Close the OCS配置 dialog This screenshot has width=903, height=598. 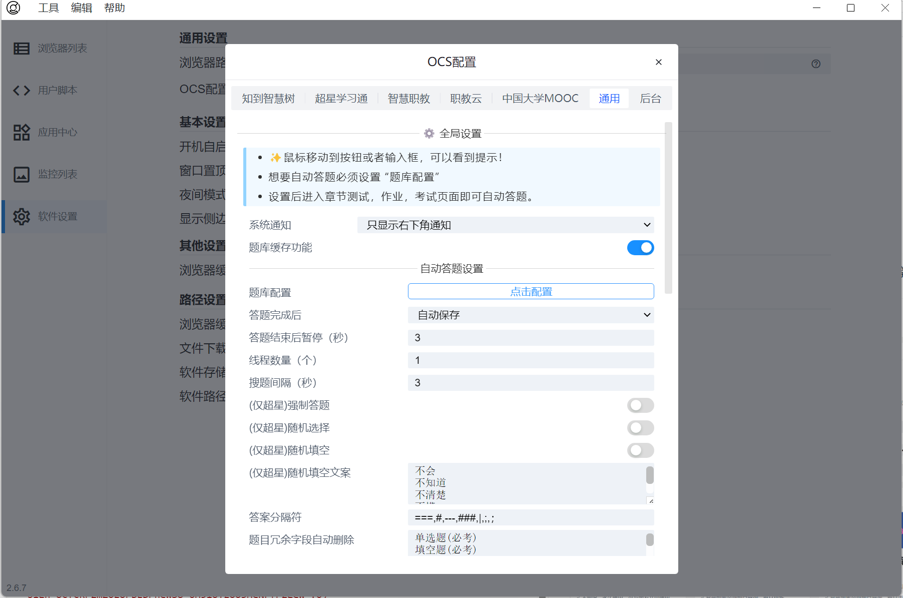(658, 62)
